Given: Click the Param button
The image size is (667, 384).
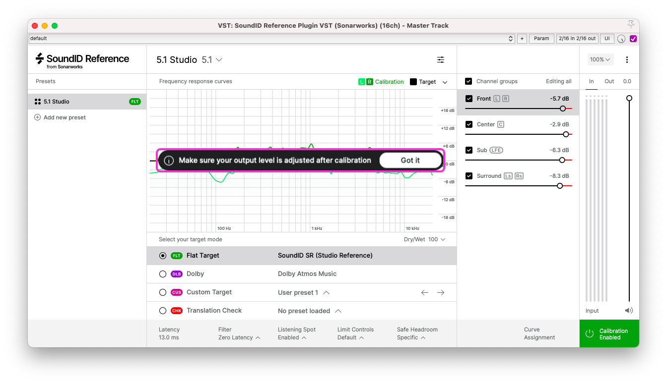Looking at the screenshot, I should point(541,38).
